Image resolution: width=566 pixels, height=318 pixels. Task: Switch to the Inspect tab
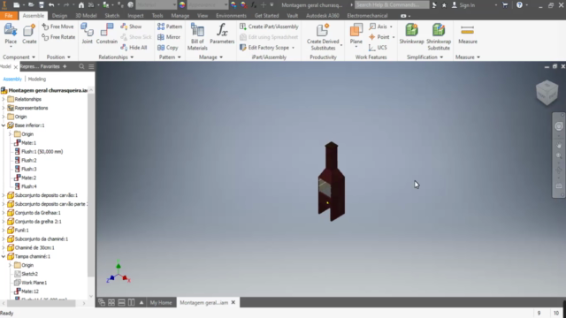coord(135,16)
